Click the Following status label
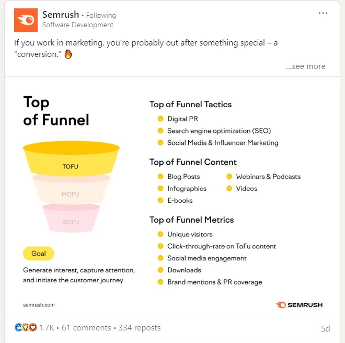Image resolution: width=345 pixels, height=343 pixels. coord(101,16)
